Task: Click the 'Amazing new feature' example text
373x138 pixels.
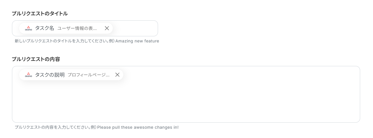Action: [137, 41]
